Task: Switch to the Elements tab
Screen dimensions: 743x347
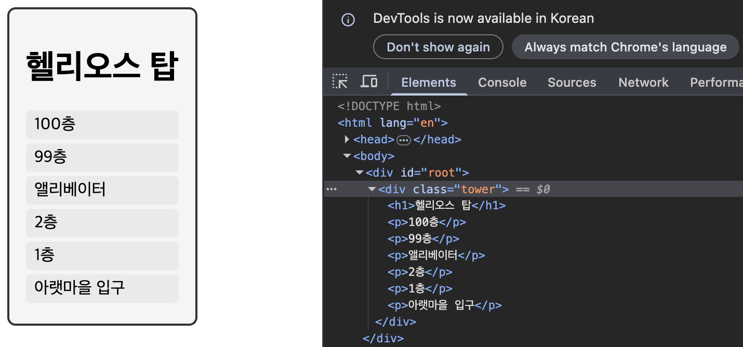Action: coord(429,83)
